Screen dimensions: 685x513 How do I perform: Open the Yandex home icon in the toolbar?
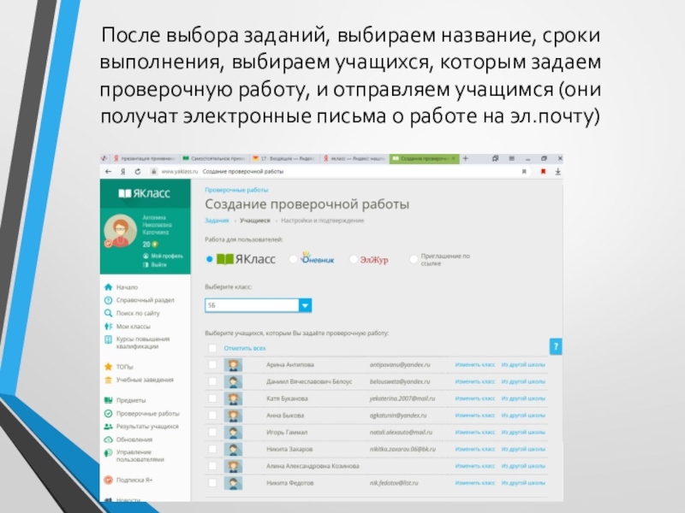point(123,172)
